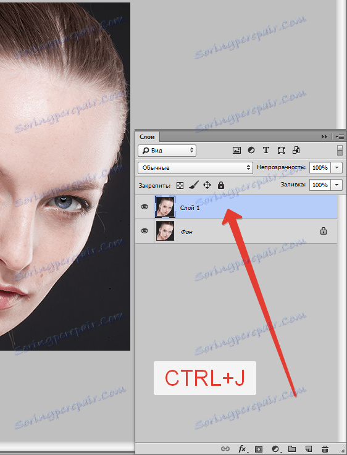Viewport: 347px width, 455px height.
Task: Filter for adjustment layers icon
Action: (251, 150)
